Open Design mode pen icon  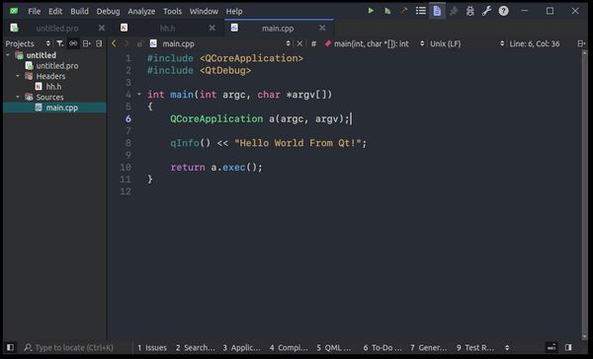[454, 11]
